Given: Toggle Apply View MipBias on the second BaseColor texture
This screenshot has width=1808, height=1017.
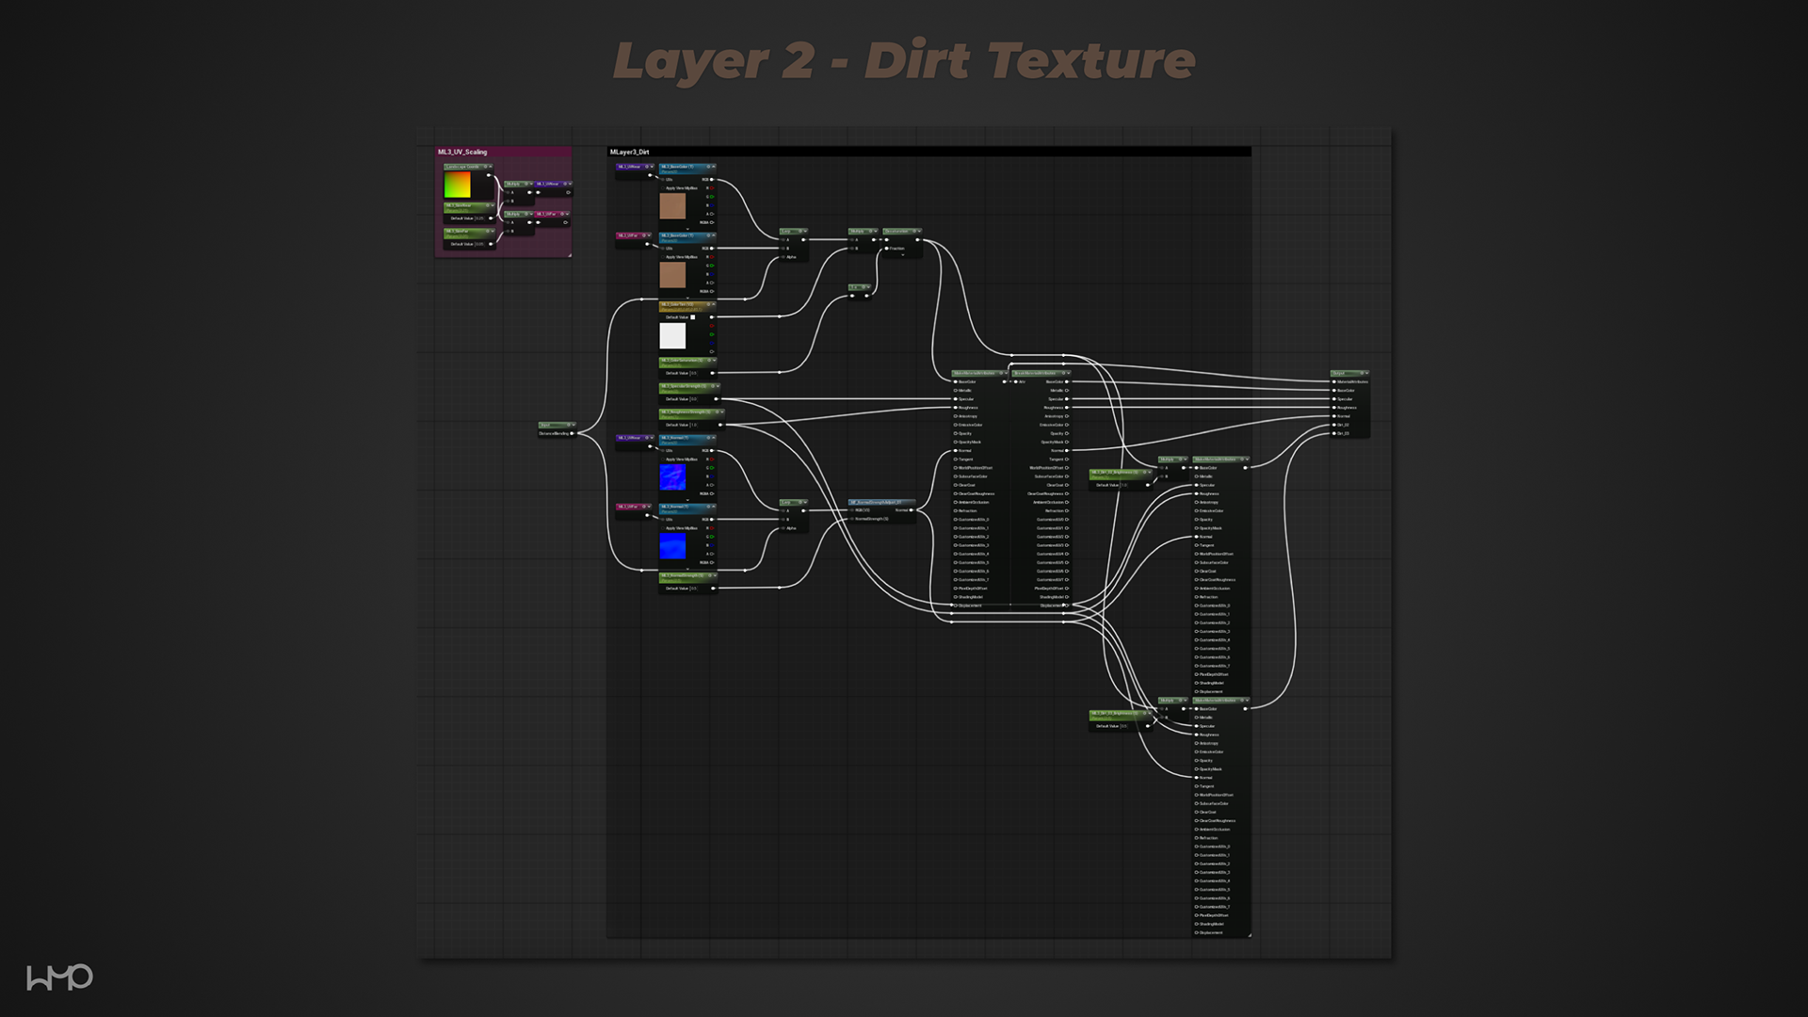Looking at the screenshot, I should (x=663, y=257).
